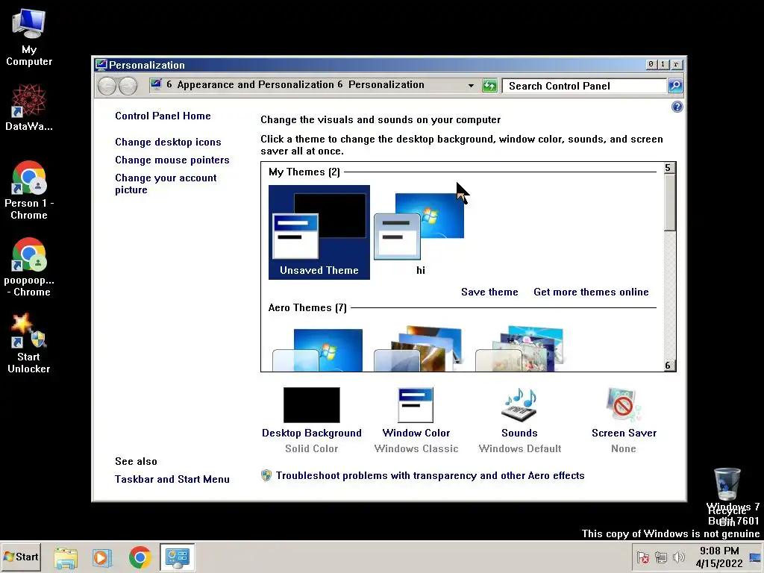Viewport: 764px width, 573px height.
Task: Open Sounds keyboard-notes icon
Action: [520, 405]
